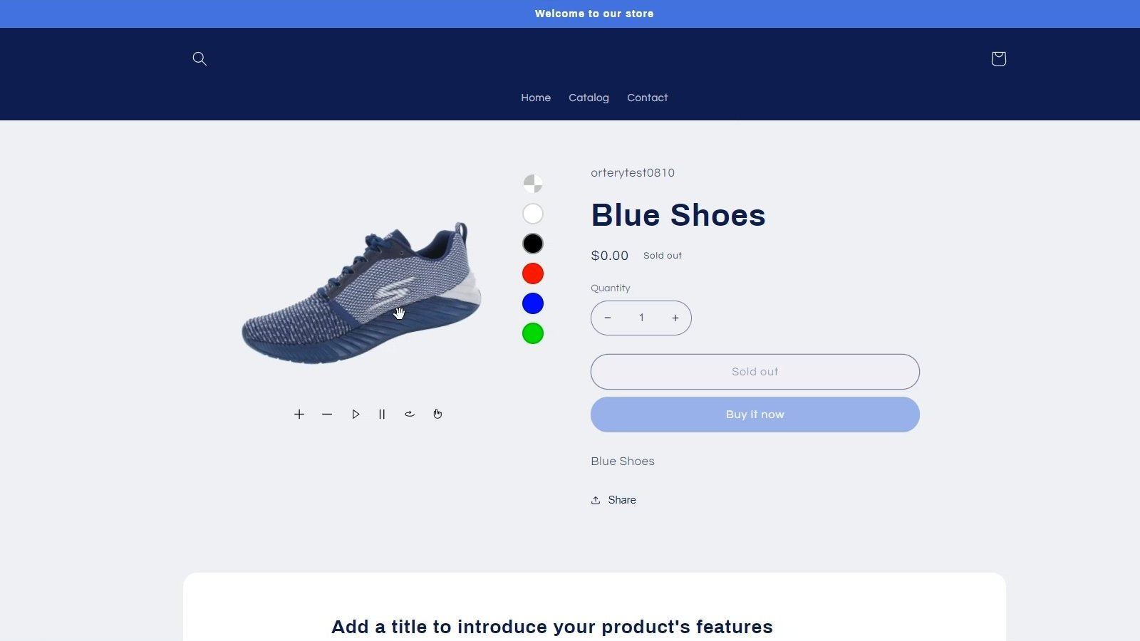Pick the white color swatch
The height and width of the screenshot is (641, 1140).
pyautogui.click(x=533, y=214)
